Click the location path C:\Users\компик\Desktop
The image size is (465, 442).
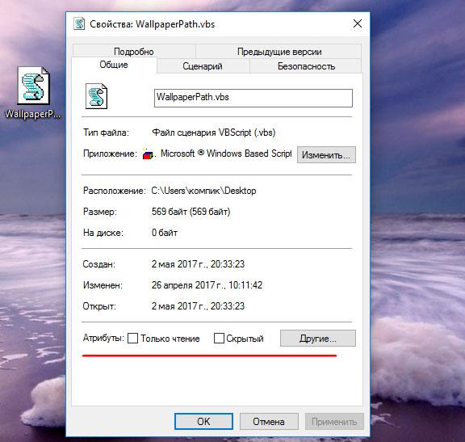tap(203, 191)
